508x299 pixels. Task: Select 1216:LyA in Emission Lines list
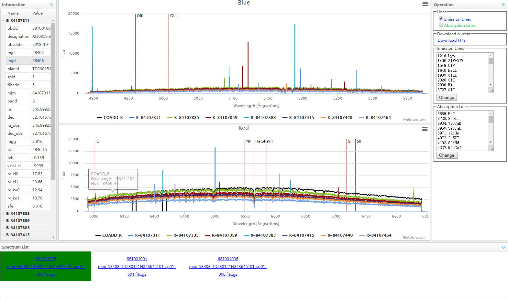coord(446,56)
